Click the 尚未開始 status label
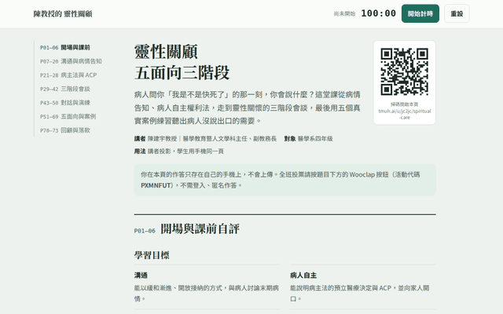 (344, 14)
